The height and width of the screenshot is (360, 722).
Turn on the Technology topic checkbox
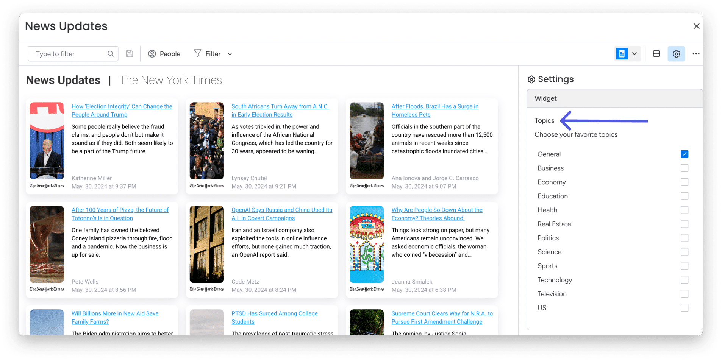684,280
